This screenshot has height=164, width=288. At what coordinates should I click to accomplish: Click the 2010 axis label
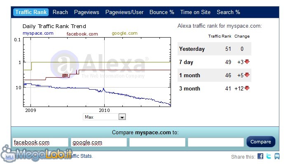tap(104, 110)
